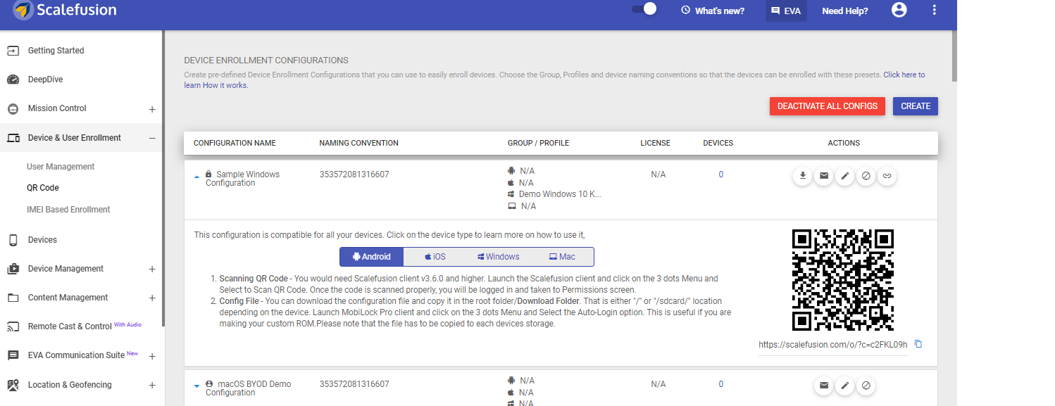The image size is (1055, 406).
Task: Deactivate the macOS BYOD Demo Configuration
Action: tap(866, 386)
